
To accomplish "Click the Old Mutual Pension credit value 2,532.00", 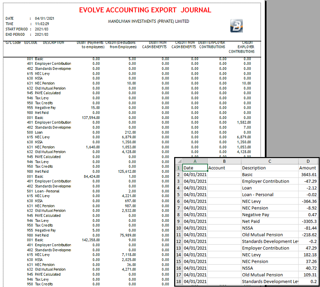I will tap(129, 211).
